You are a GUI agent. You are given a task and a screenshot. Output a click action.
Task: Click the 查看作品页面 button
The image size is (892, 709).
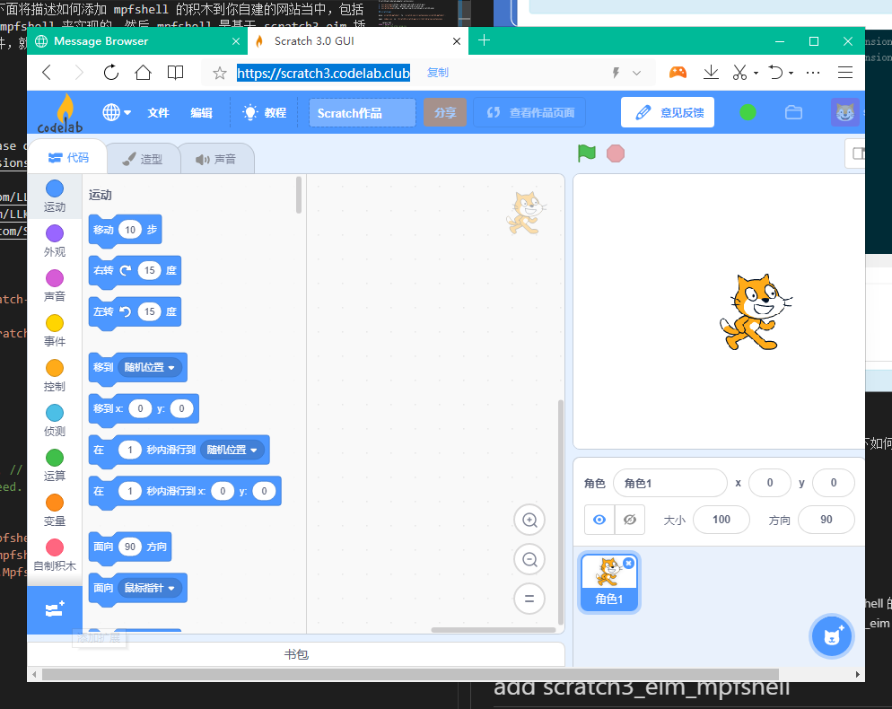click(530, 113)
